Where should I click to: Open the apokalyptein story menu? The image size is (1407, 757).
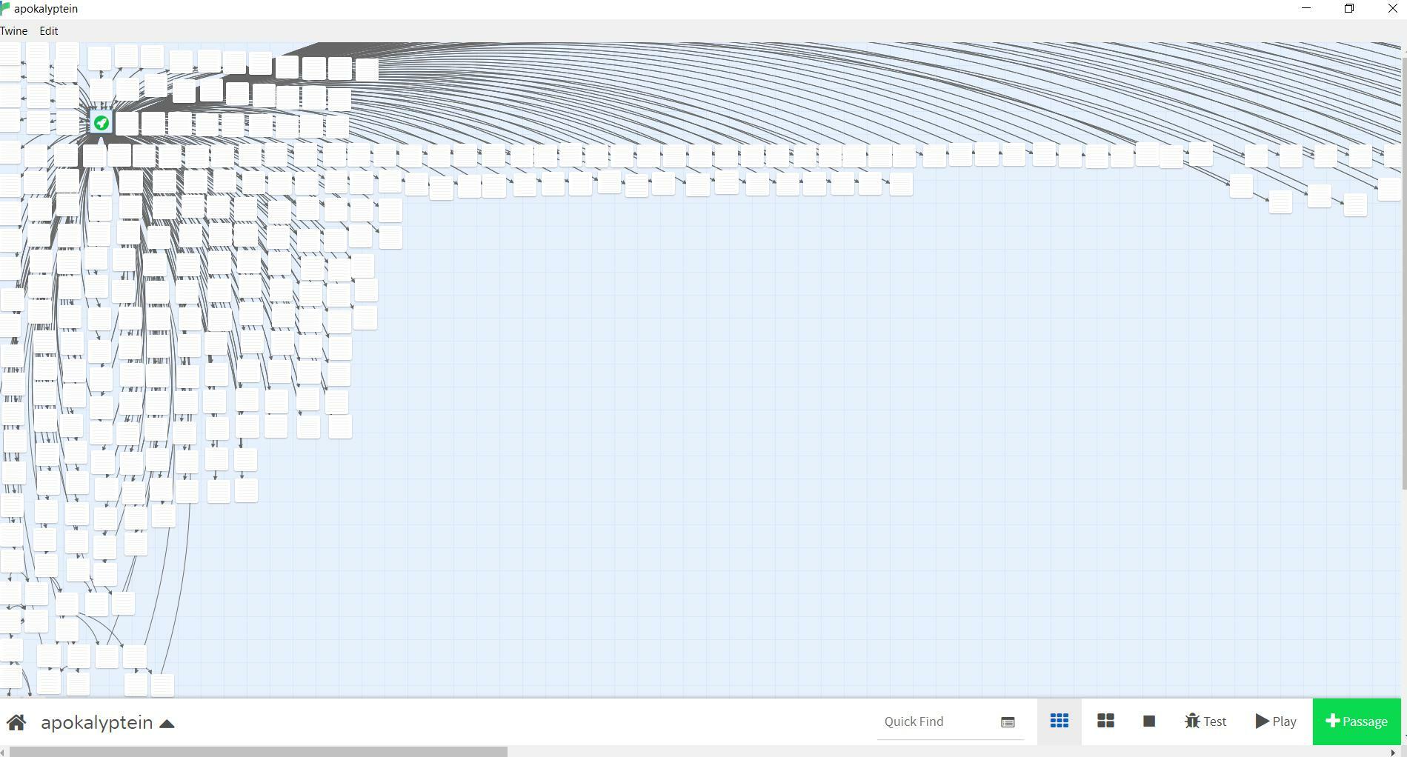[x=96, y=722]
